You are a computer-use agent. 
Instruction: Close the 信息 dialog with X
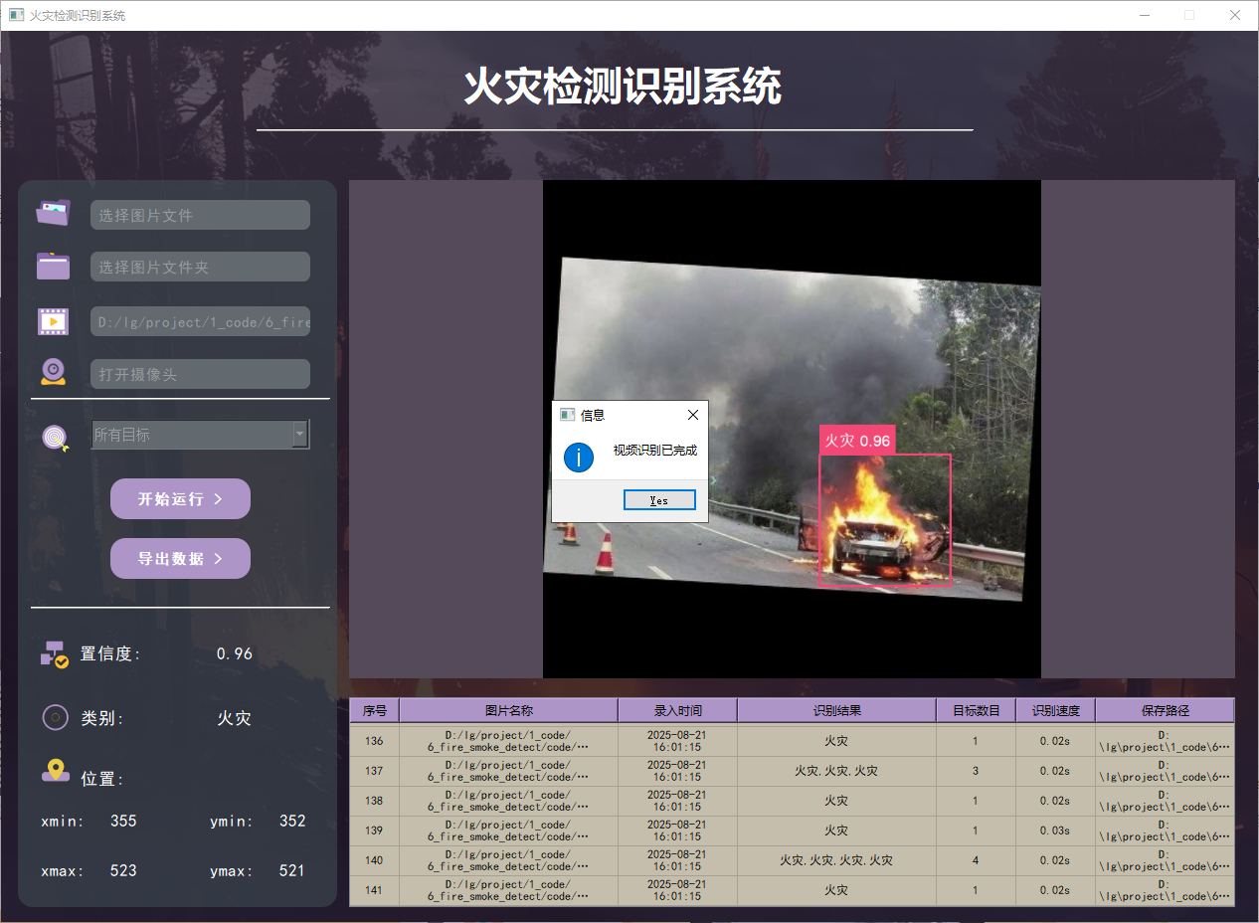click(693, 415)
